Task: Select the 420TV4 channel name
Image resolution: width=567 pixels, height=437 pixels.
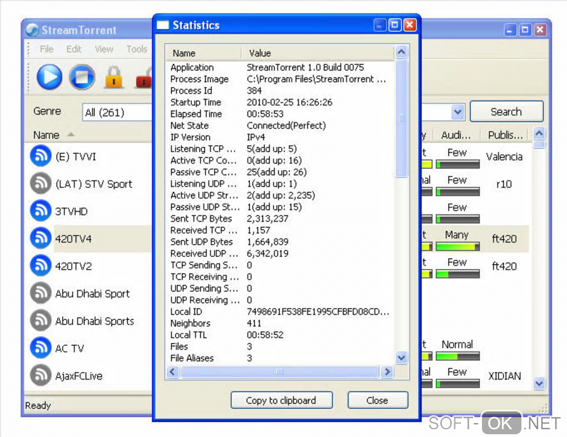Action: click(x=73, y=239)
